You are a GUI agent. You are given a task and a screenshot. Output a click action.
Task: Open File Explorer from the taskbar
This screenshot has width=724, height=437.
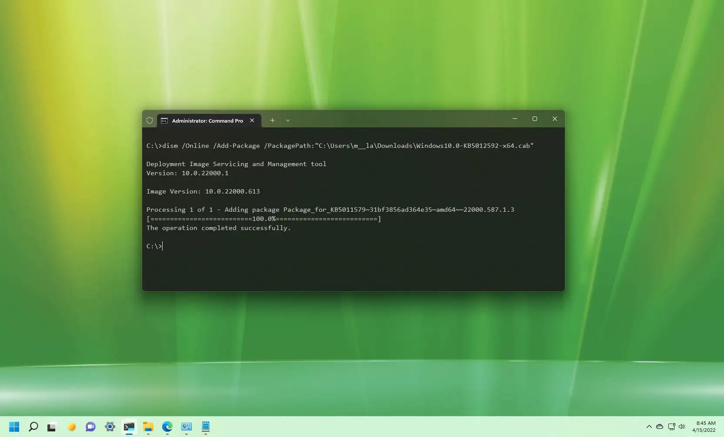tap(148, 427)
